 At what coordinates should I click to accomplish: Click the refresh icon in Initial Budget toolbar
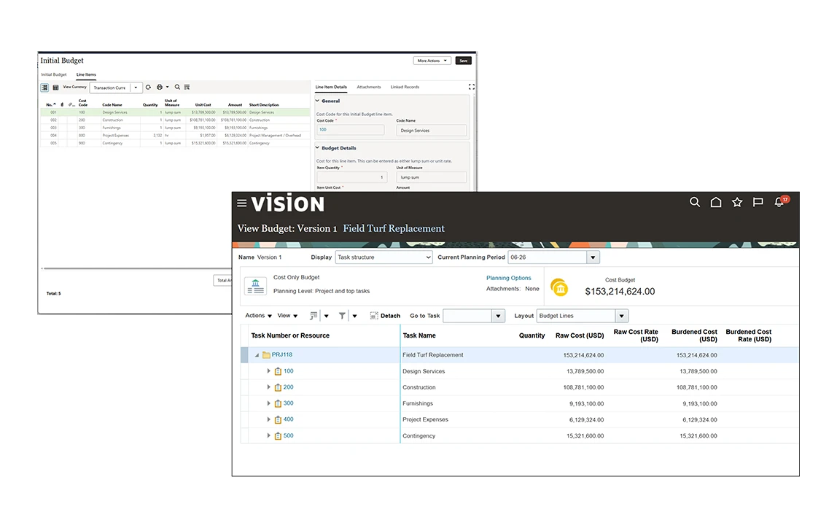(149, 87)
